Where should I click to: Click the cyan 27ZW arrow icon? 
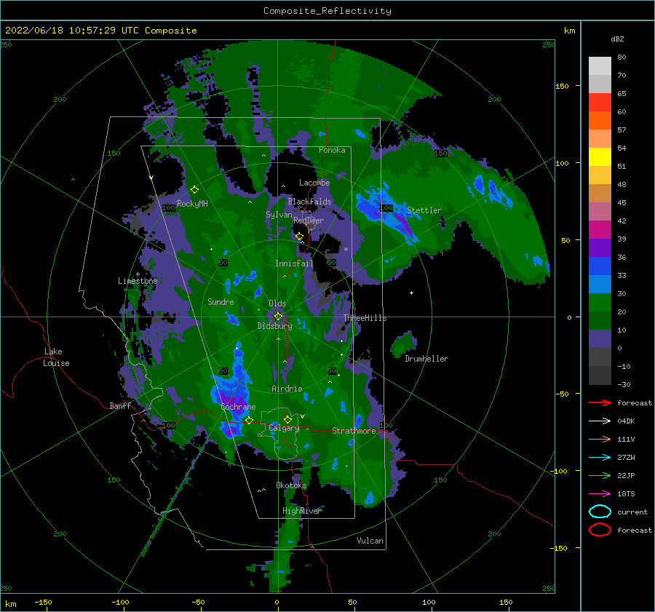point(600,458)
